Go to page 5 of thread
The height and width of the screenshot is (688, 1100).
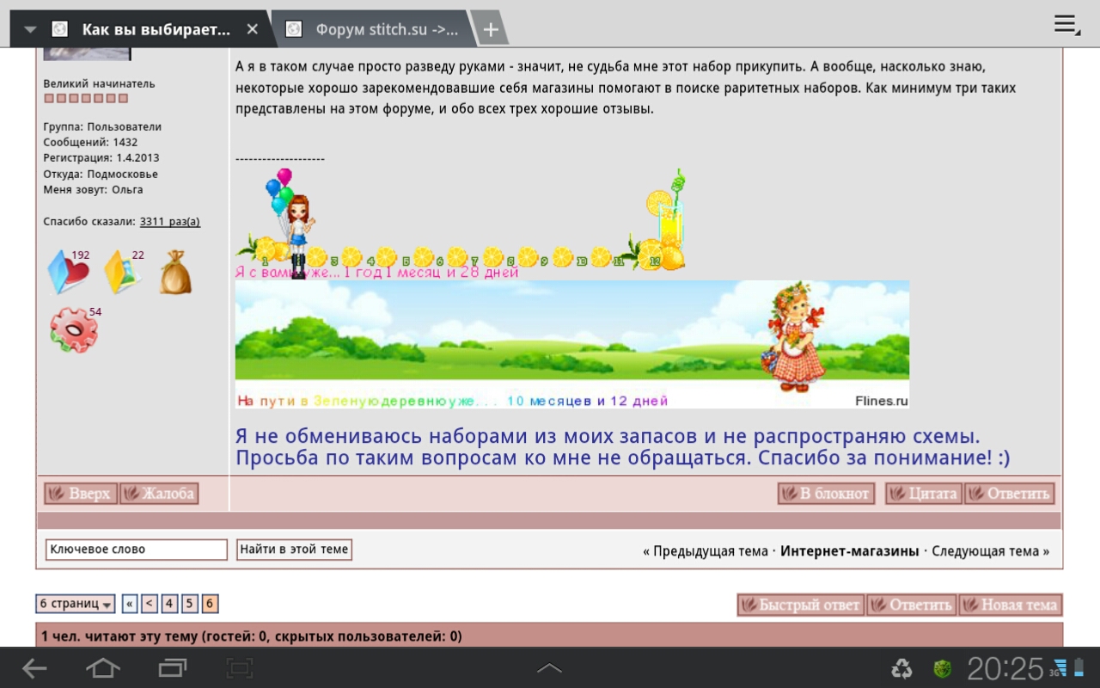190,604
